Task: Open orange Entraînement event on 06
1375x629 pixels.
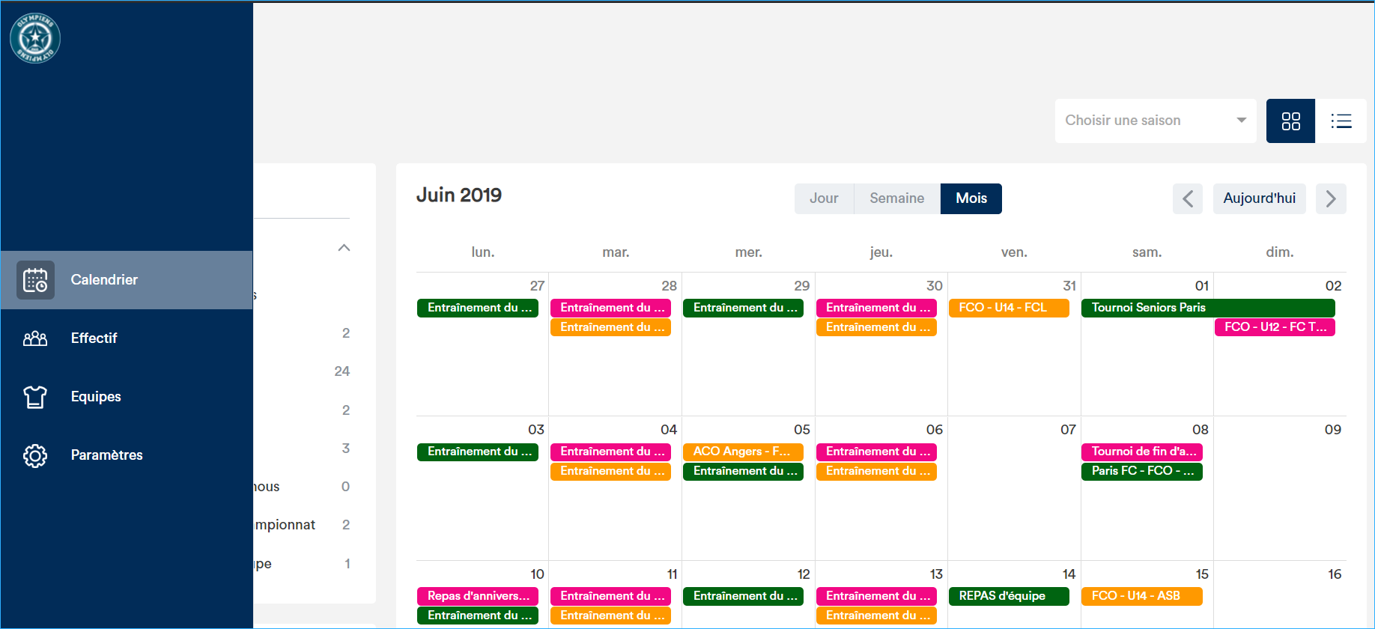Action: pos(876,471)
